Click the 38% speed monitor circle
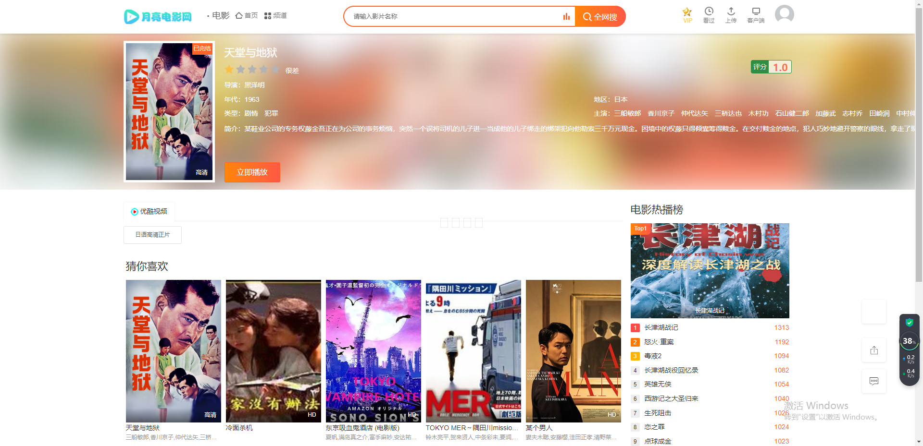The image size is (923, 446). coord(909,341)
